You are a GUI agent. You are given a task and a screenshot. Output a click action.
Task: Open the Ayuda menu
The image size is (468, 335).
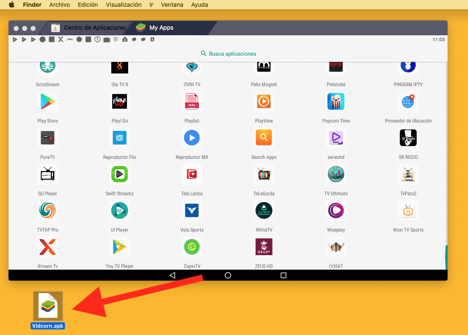[199, 5]
